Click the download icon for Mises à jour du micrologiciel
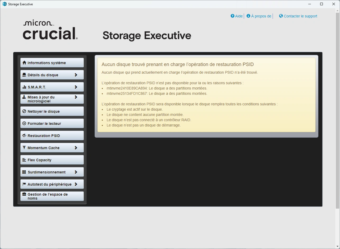Image resolution: width=340 pixels, height=249 pixels. pyautogui.click(x=24, y=97)
